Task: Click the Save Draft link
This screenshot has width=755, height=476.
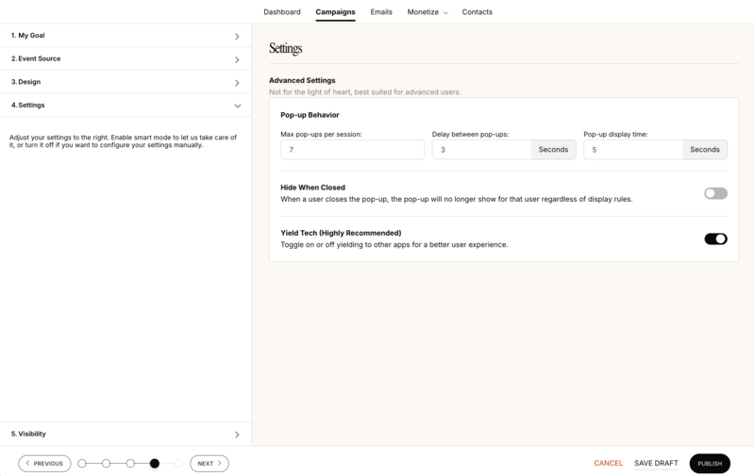Action: 656,463
